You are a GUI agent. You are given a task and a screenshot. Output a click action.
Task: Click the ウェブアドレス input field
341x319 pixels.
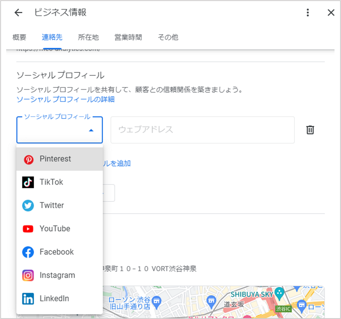pyautogui.click(x=202, y=130)
